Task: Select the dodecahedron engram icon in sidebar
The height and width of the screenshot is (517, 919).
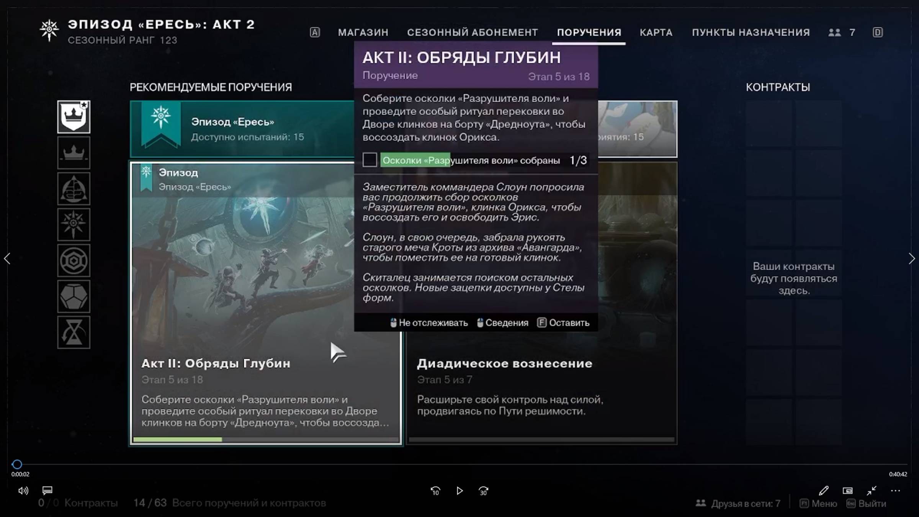Action: 74,295
